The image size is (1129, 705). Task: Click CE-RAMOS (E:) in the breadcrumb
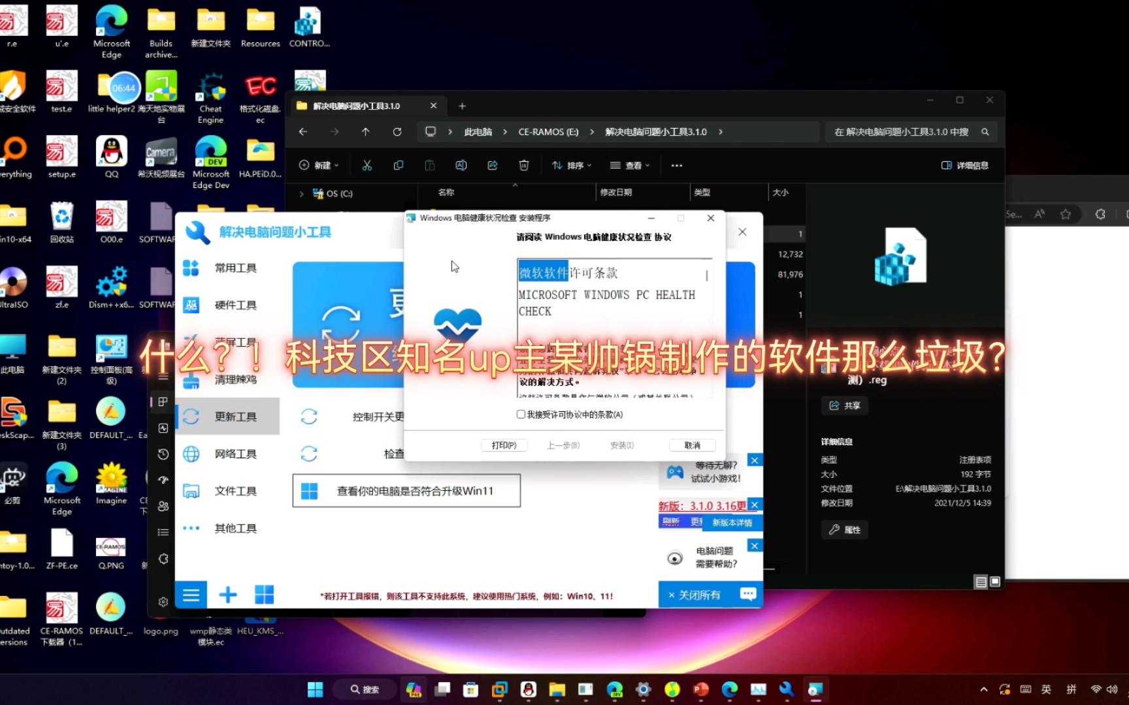point(549,132)
